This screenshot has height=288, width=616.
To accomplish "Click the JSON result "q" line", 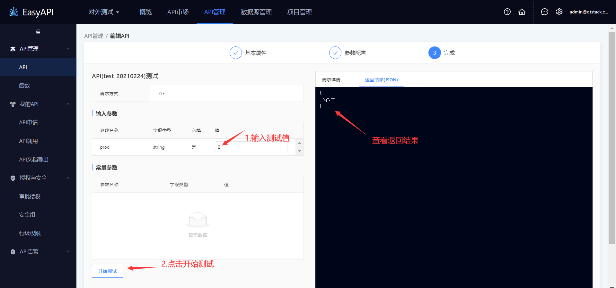I will [329, 99].
